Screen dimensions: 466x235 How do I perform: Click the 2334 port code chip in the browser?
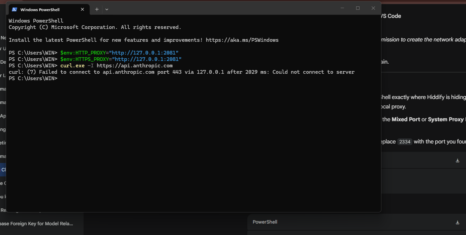point(405,142)
